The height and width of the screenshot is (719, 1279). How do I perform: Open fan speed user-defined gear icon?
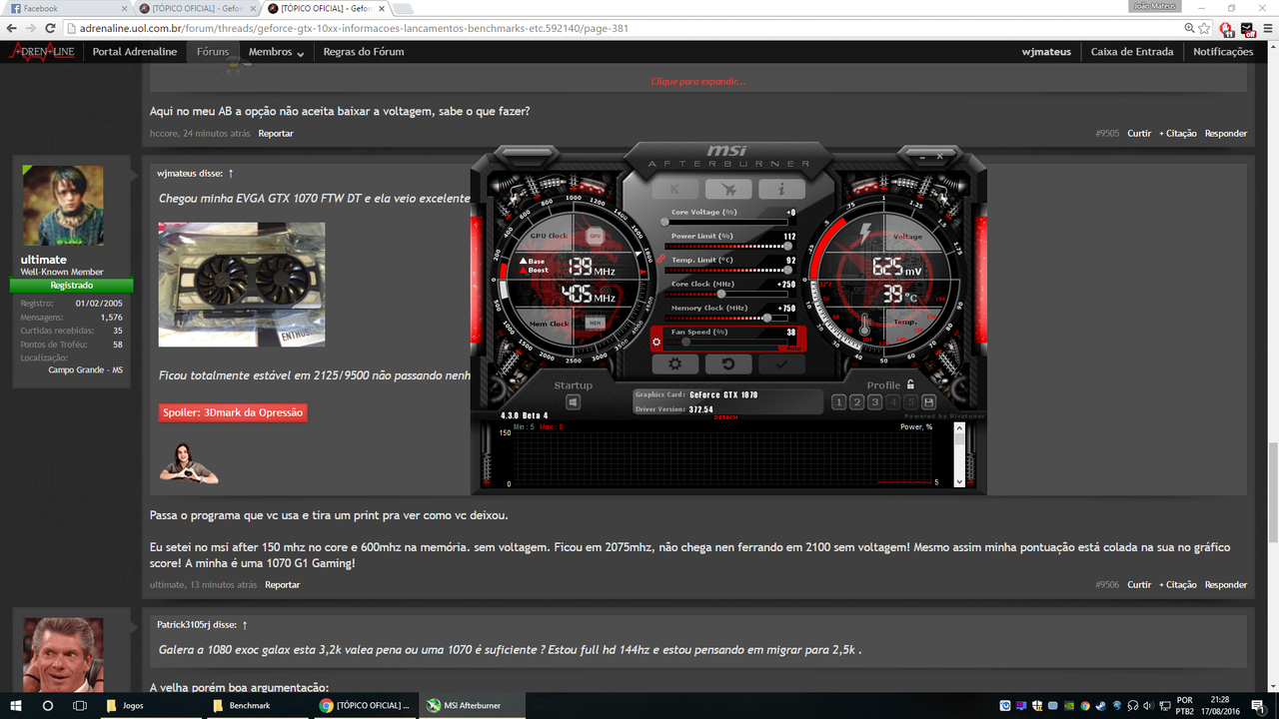tap(656, 343)
